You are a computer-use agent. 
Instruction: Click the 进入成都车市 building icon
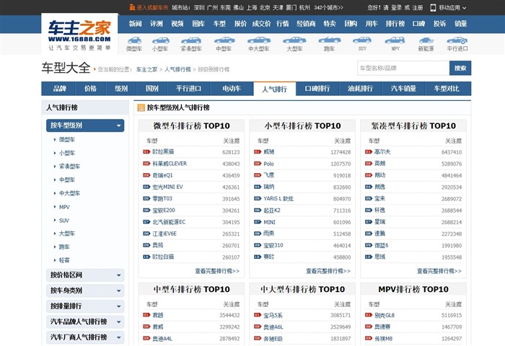coord(132,7)
